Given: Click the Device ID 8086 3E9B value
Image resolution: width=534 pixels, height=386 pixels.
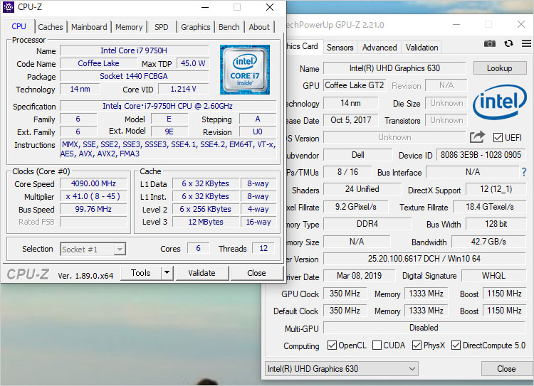Looking at the screenshot, I should click(481, 155).
